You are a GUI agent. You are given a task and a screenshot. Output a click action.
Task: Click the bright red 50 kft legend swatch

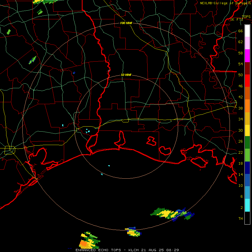(247, 81)
